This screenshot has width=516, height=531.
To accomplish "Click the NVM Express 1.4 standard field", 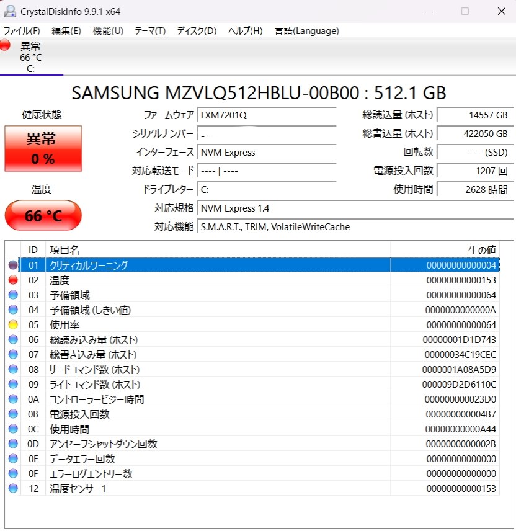I will click(x=355, y=208).
